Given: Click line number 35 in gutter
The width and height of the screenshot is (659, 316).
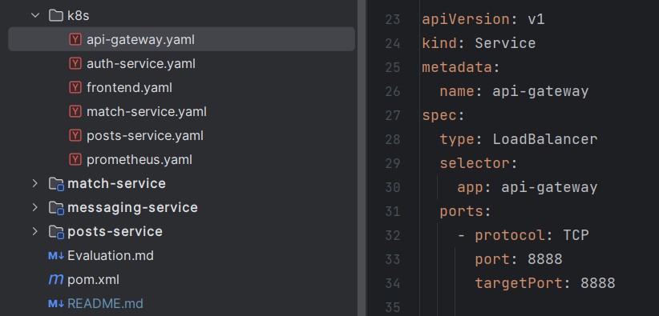Looking at the screenshot, I should (393, 308).
